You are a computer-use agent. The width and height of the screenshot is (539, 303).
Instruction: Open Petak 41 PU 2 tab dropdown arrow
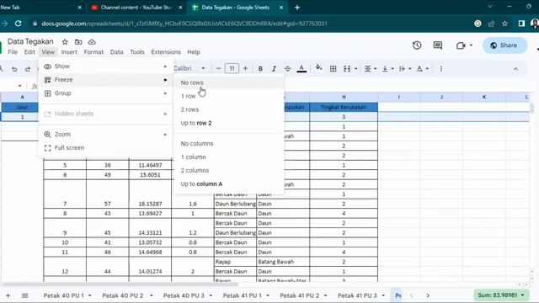pyautogui.click(x=326, y=295)
